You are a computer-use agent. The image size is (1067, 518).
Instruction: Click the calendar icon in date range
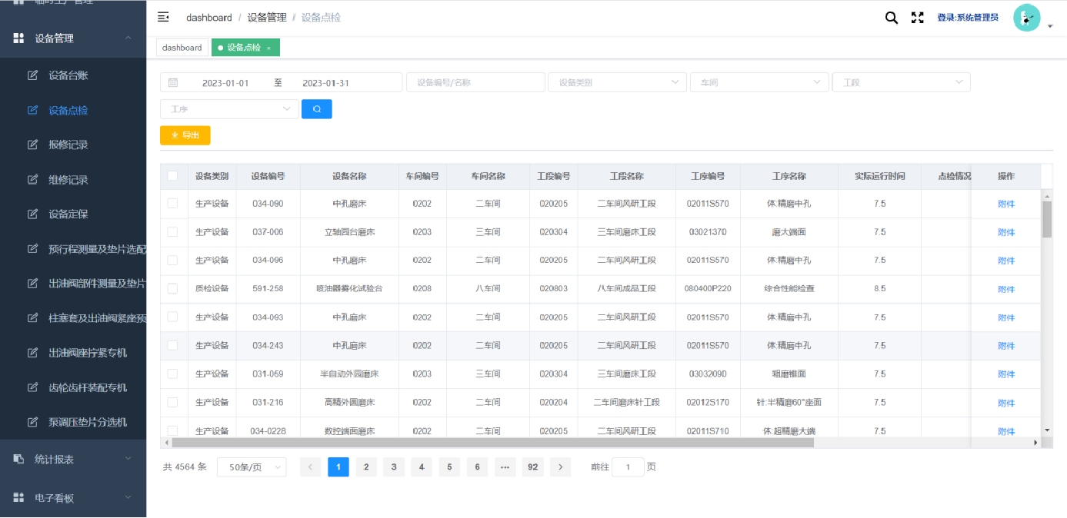[173, 82]
